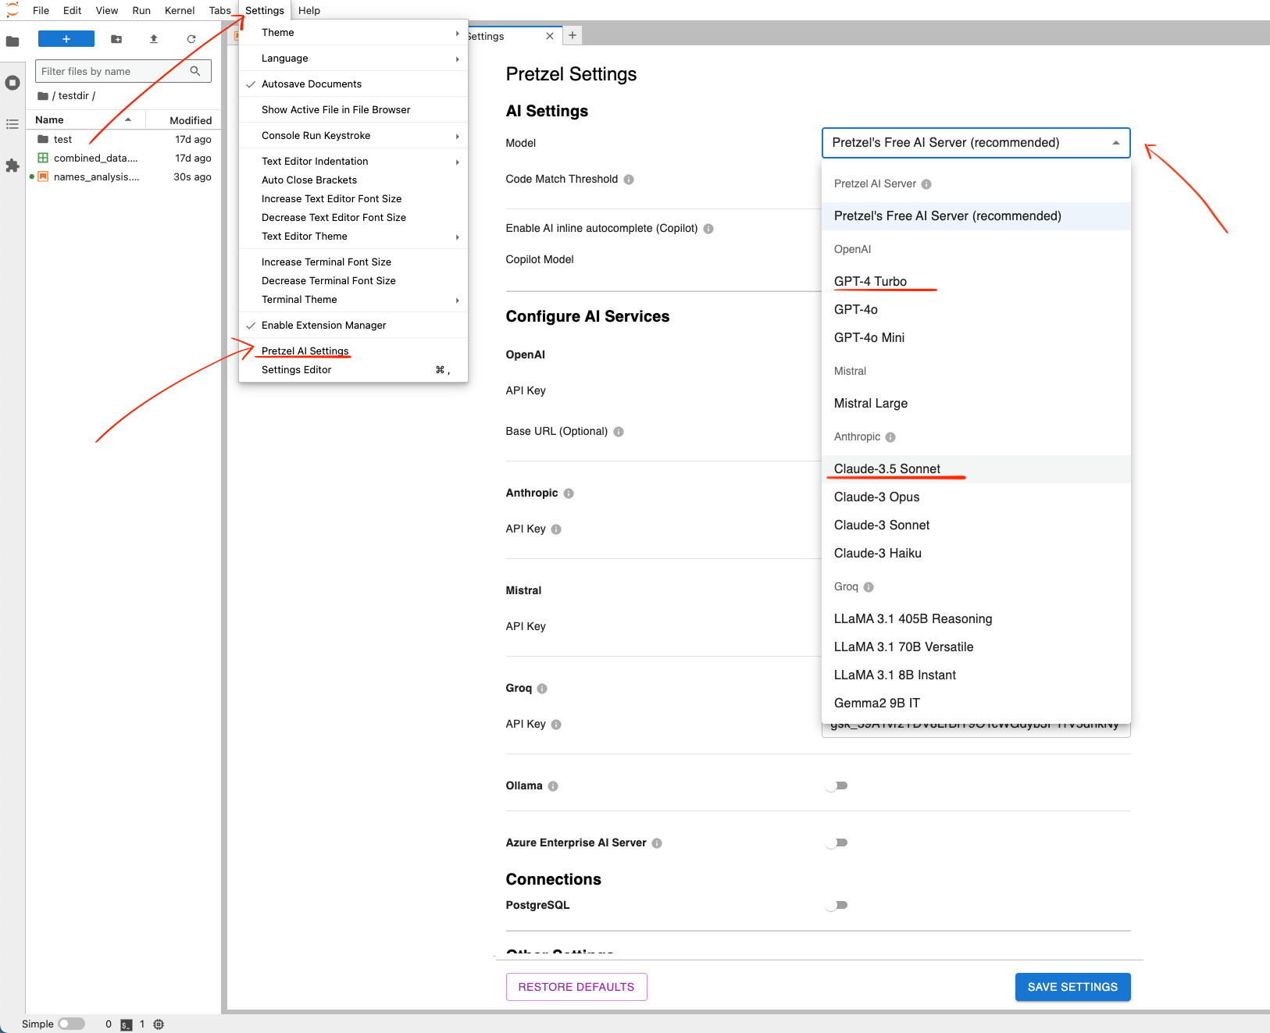The width and height of the screenshot is (1270, 1033).
Task: Toggle Simple mode in status bar
Action: point(71,1024)
